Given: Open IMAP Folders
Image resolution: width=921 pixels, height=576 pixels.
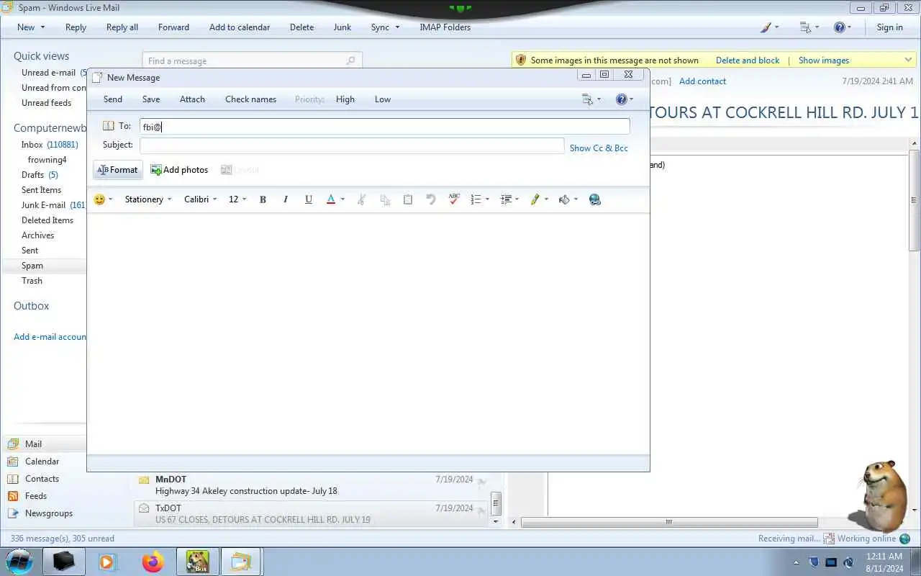Looking at the screenshot, I should 445,27.
